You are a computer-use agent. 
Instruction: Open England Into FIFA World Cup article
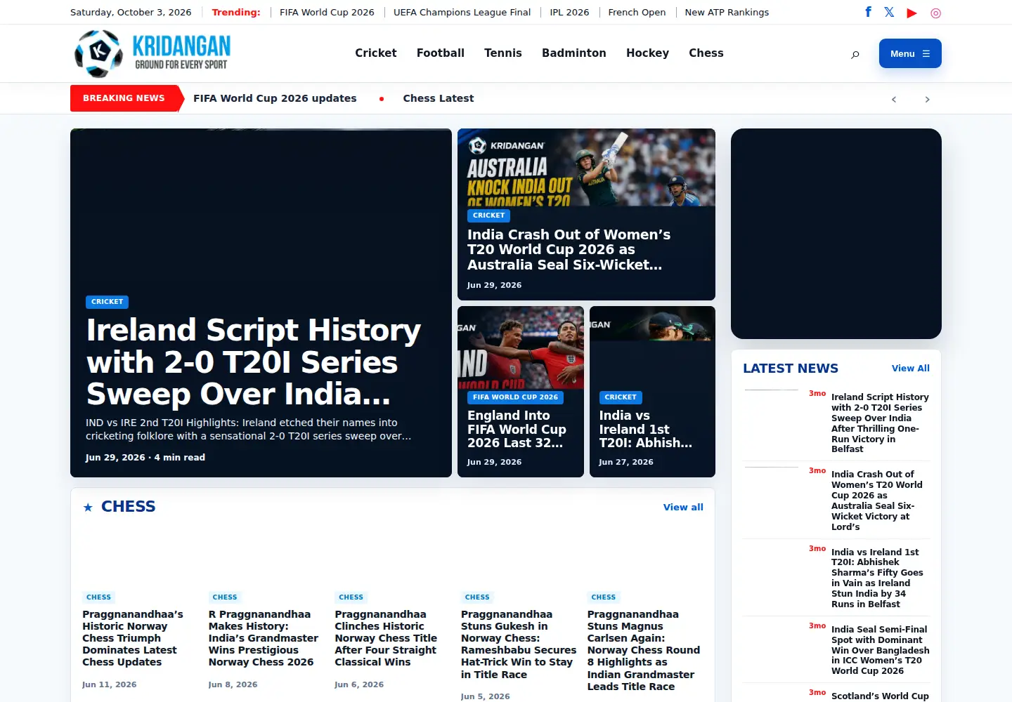tap(517, 429)
